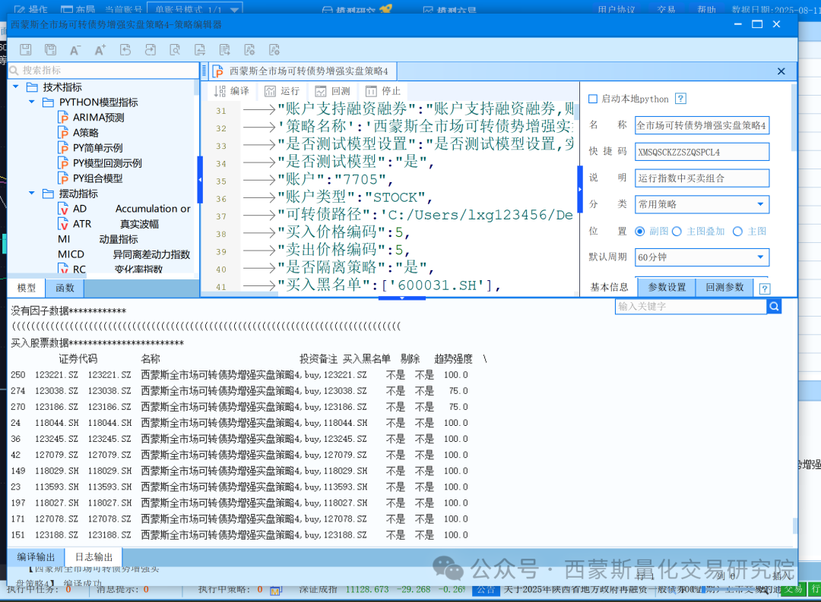Select 副图 position radio button
The height and width of the screenshot is (602, 821).
tap(640, 232)
